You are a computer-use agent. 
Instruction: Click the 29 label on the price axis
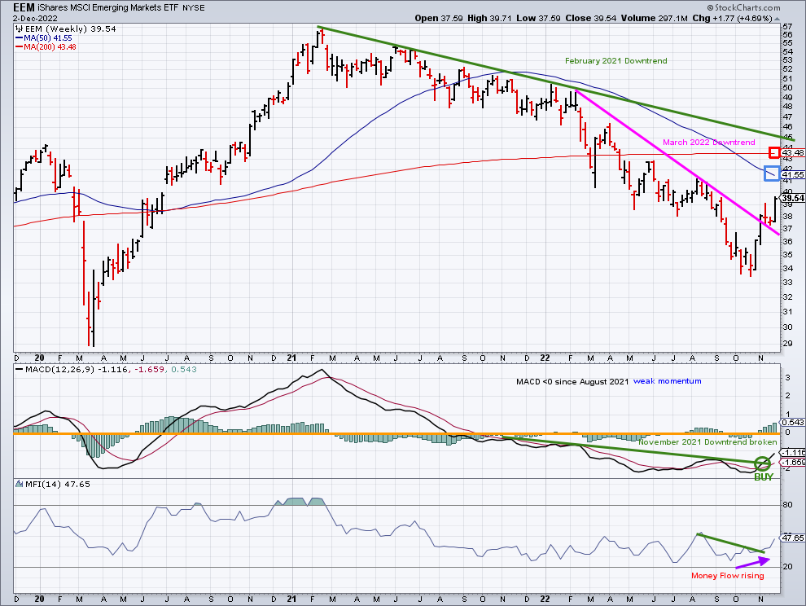(x=787, y=343)
